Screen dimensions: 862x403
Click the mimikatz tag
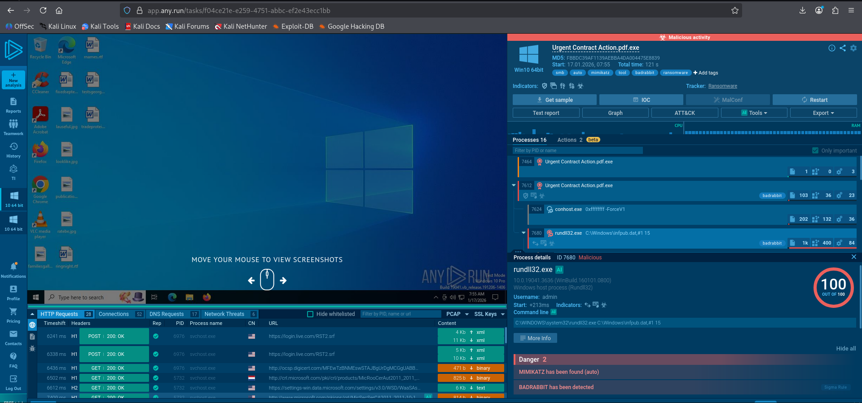pyautogui.click(x=600, y=73)
